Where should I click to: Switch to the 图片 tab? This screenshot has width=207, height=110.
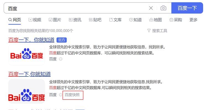[55, 20]
